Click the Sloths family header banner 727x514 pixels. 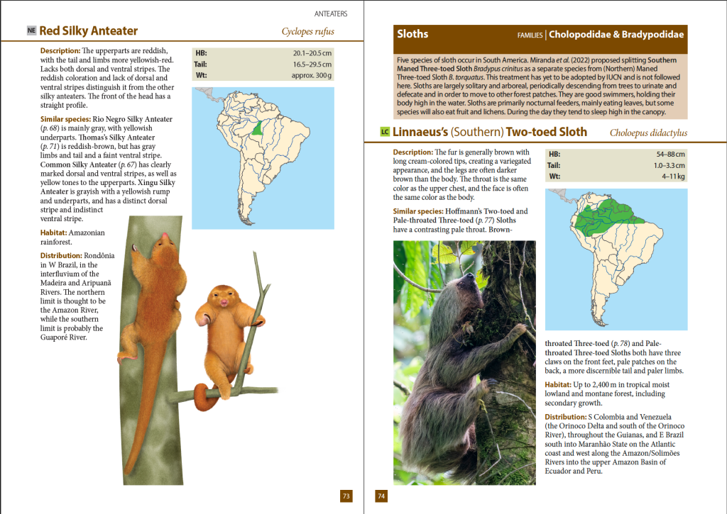tap(540, 33)
